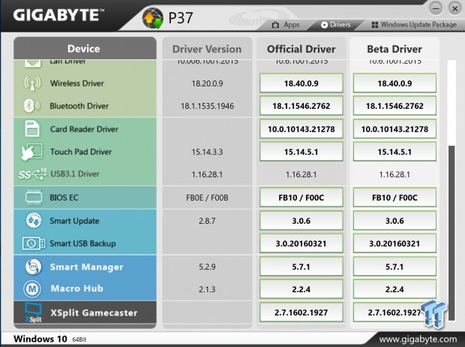Viewport: 465px width, 347px height.
Task: Click the Official Driver column header
Action: (x=301, y=49)
